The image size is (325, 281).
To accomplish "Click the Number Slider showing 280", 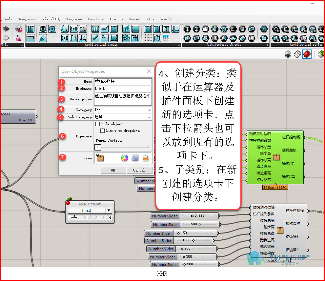I will pos(182,249).
